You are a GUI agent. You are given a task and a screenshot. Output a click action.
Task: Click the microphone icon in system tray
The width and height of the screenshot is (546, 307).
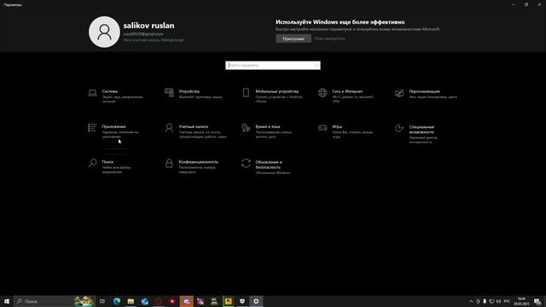[x=485, y=301]
